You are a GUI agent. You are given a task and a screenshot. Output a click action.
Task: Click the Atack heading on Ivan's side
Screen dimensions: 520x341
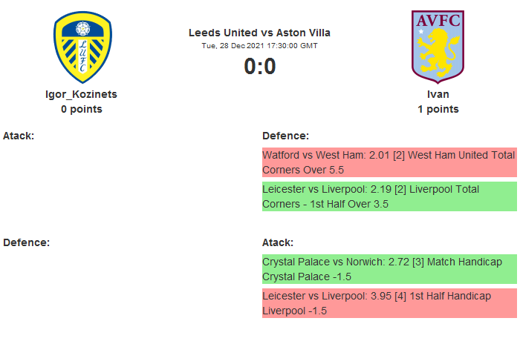click(278, 242)
